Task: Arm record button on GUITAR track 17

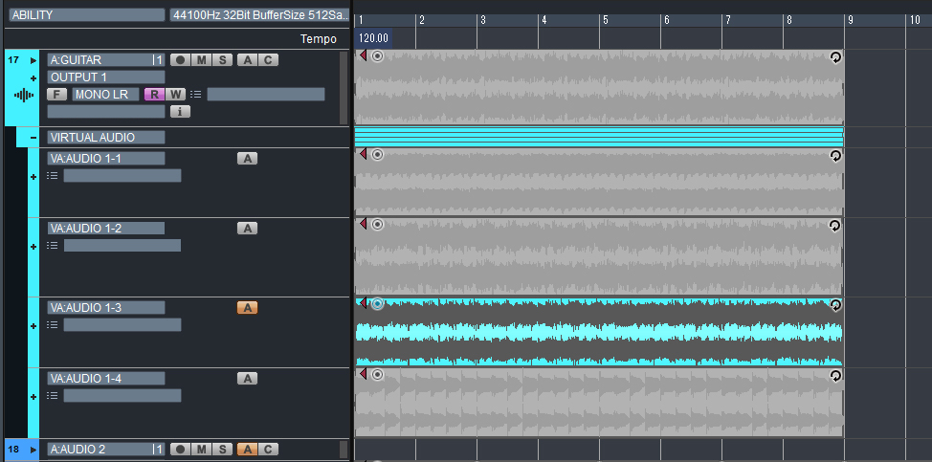Action: coord(180,60)
